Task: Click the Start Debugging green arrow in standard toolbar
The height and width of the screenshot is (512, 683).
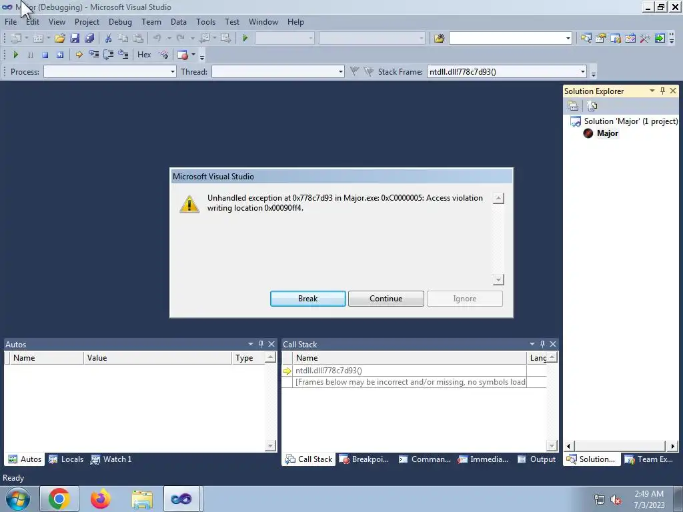Action: (245, 38)
